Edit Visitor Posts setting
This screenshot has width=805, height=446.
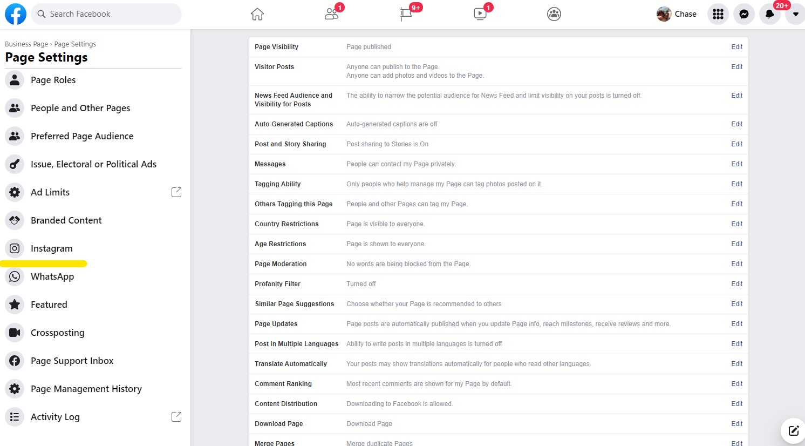[x=737, y=67]
